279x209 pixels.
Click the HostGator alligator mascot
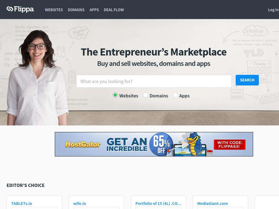click(194, 144)
